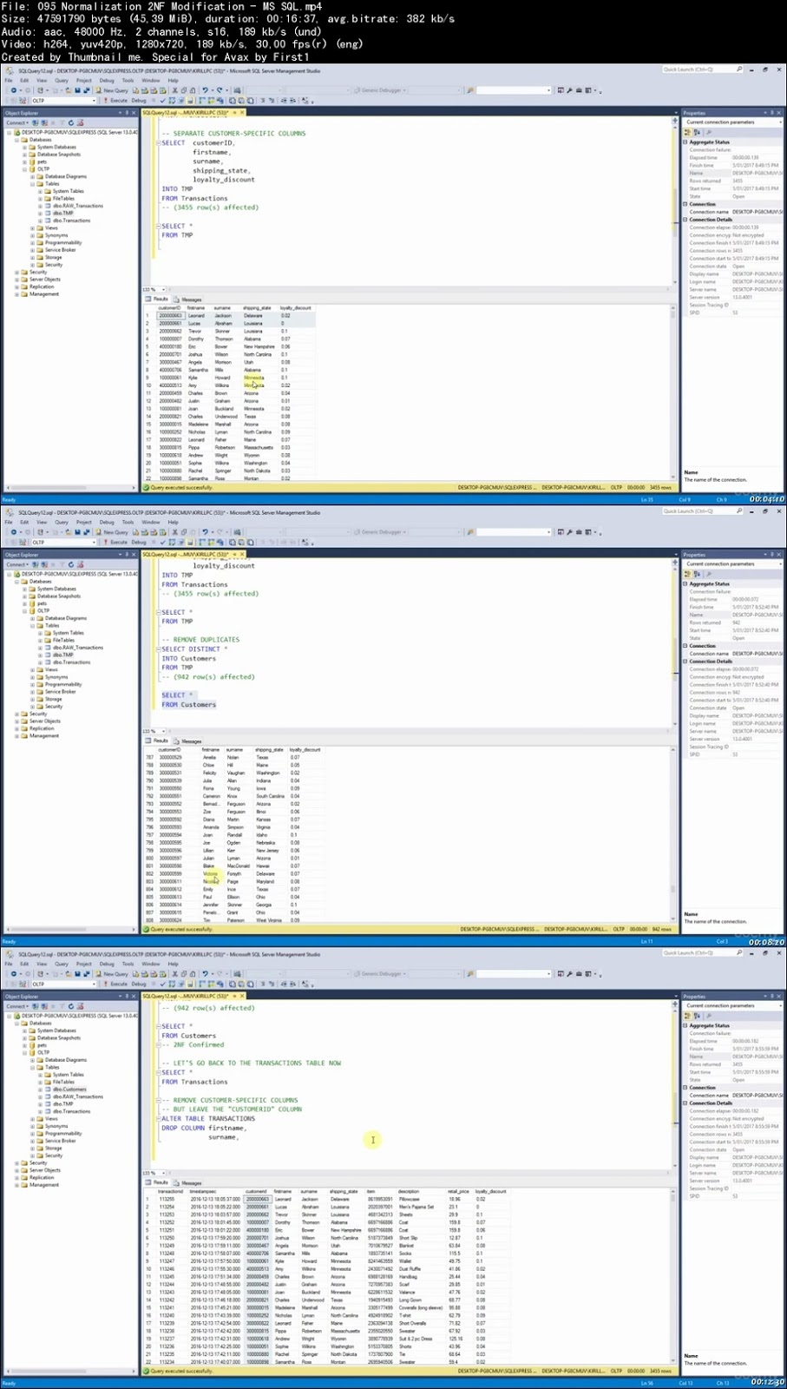Expand dbo.TMP in the top screenshot's tree
The image size is (787, 1389).
pos(40,214)
